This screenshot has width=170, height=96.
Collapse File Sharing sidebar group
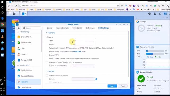[18, 32]
